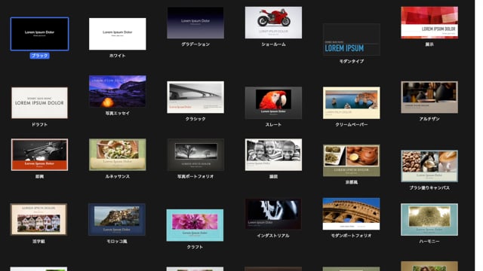483x271 pixels.
Task: Pick the モロッコ風 hillside theme
Action: click(117, 219)
